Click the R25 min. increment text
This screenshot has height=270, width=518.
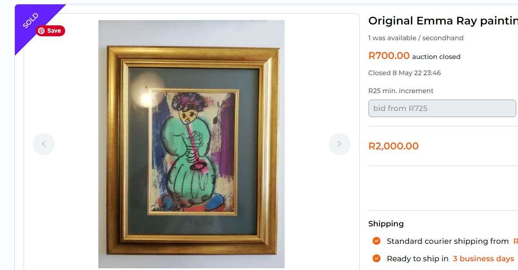(x=400, y=90)
